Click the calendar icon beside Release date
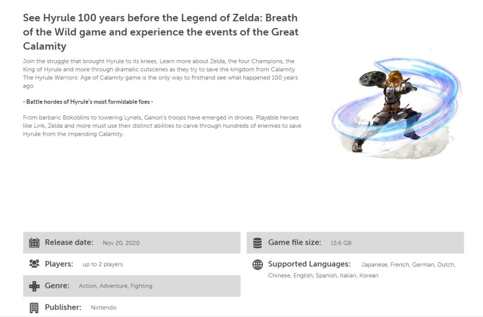Viewport: 483px width, 317px height. [34, 242]
